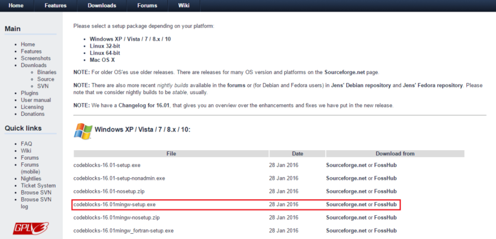Select Binaries under Downloads
Image resolution: width=496 pixels, height=239 pixels.
click(x=46, y=72)
